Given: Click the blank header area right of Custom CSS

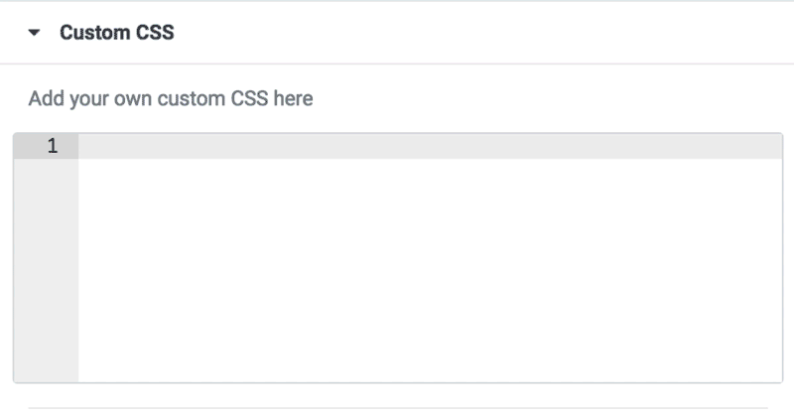Looking at the screenshot, I should [x=476, y=33].
